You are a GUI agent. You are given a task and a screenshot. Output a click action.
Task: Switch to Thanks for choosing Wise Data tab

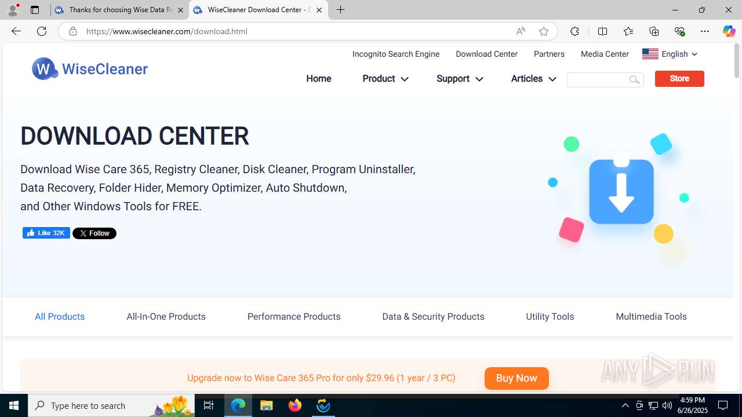pyautogui.click(x=119, y=10)
